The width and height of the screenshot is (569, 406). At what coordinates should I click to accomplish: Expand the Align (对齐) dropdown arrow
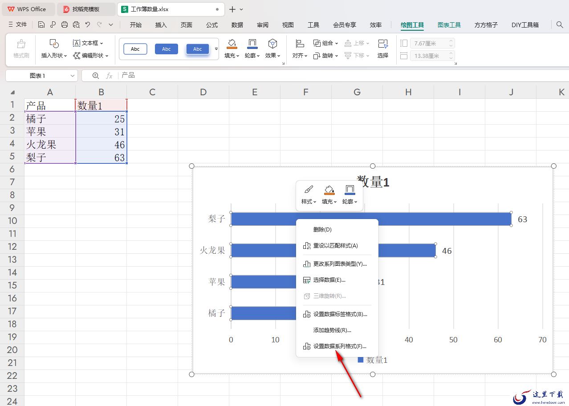(306, 56)
